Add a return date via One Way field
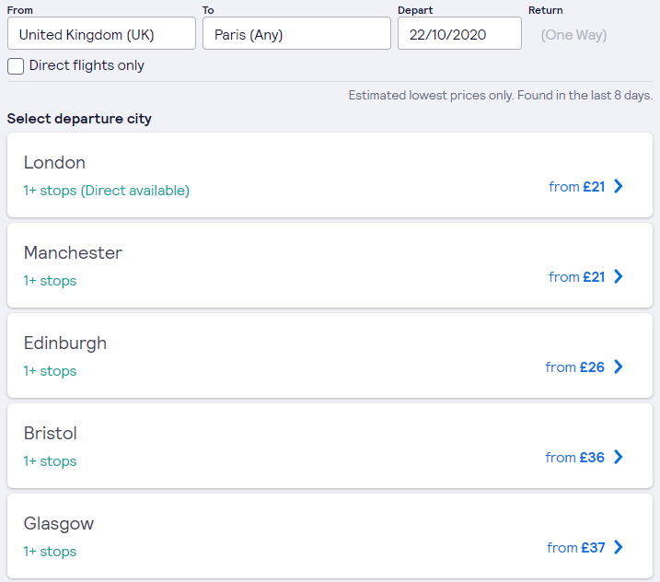The height and width of the screenshot is (582, 660). tap(573, 35)
